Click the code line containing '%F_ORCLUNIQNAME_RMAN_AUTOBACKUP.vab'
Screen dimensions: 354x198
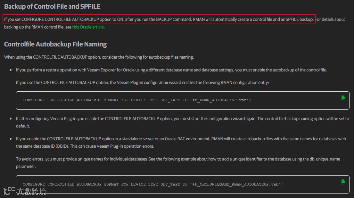(x=153, y=184)
